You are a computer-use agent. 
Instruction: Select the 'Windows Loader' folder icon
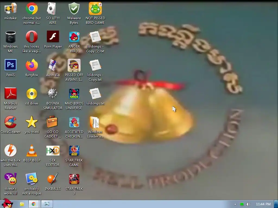[x=94, y=122]
